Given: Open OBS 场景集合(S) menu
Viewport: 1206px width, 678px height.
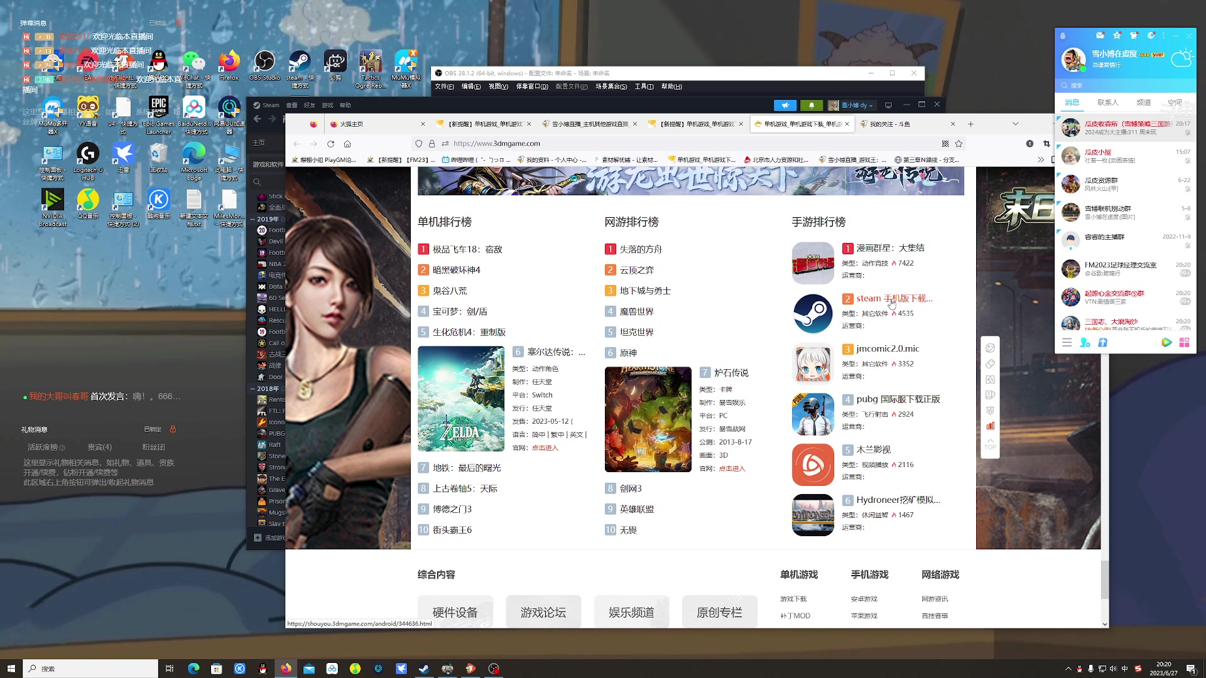Looking at the screenshot, I should 611,87.
